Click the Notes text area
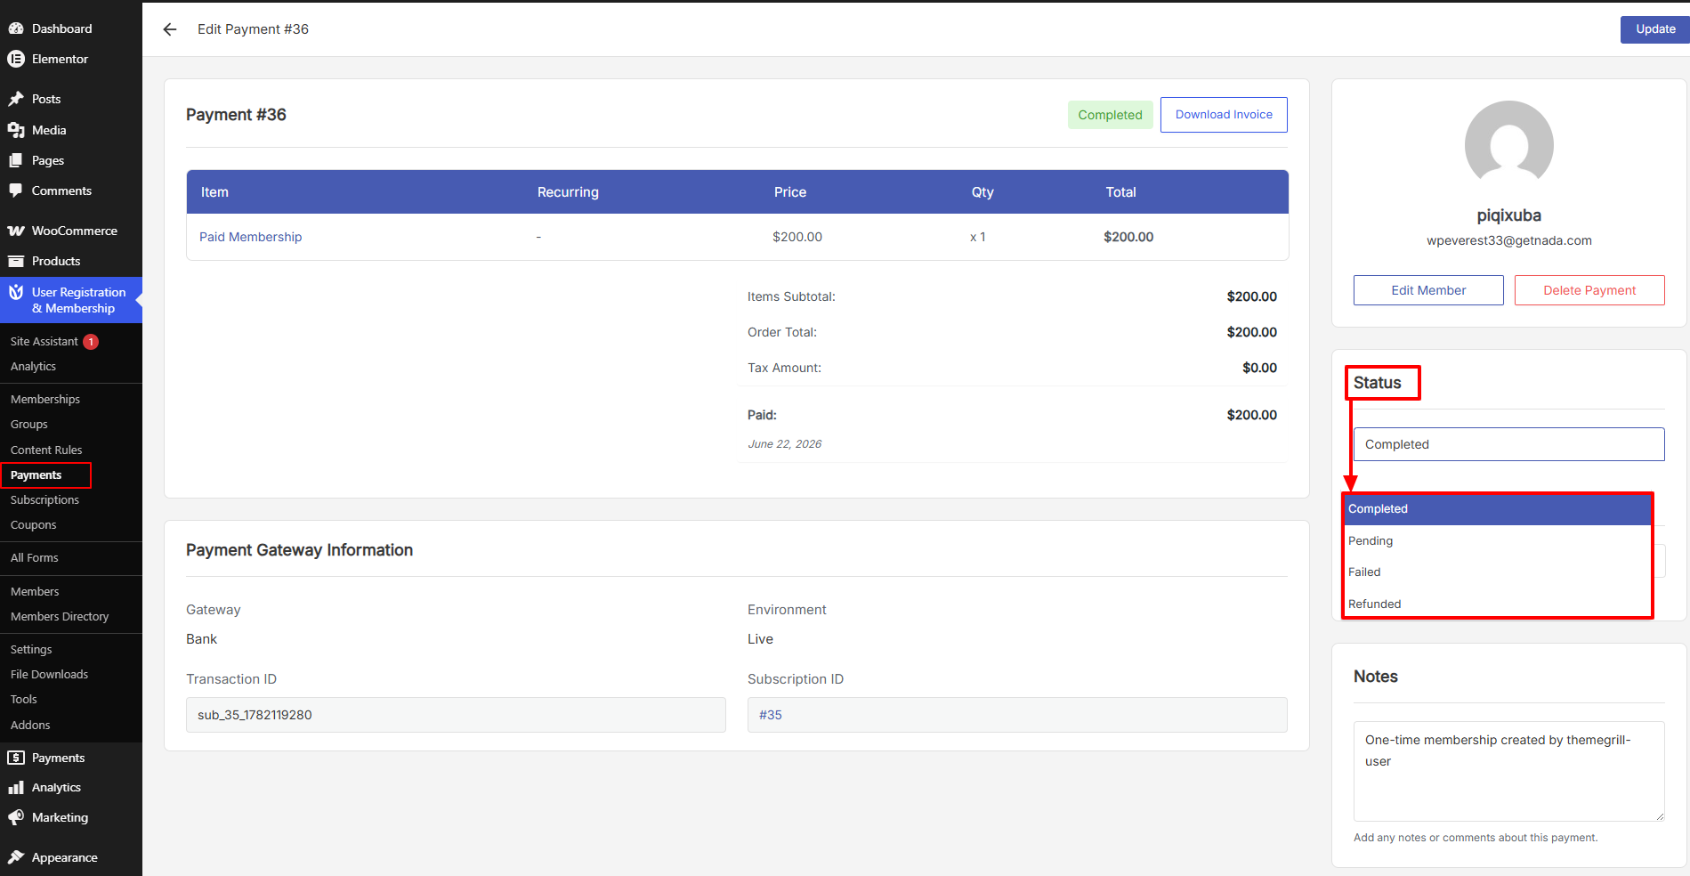 click(1509, 771)
